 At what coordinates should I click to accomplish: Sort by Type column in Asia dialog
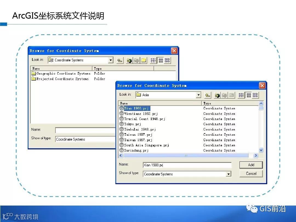tap(230, 103)
